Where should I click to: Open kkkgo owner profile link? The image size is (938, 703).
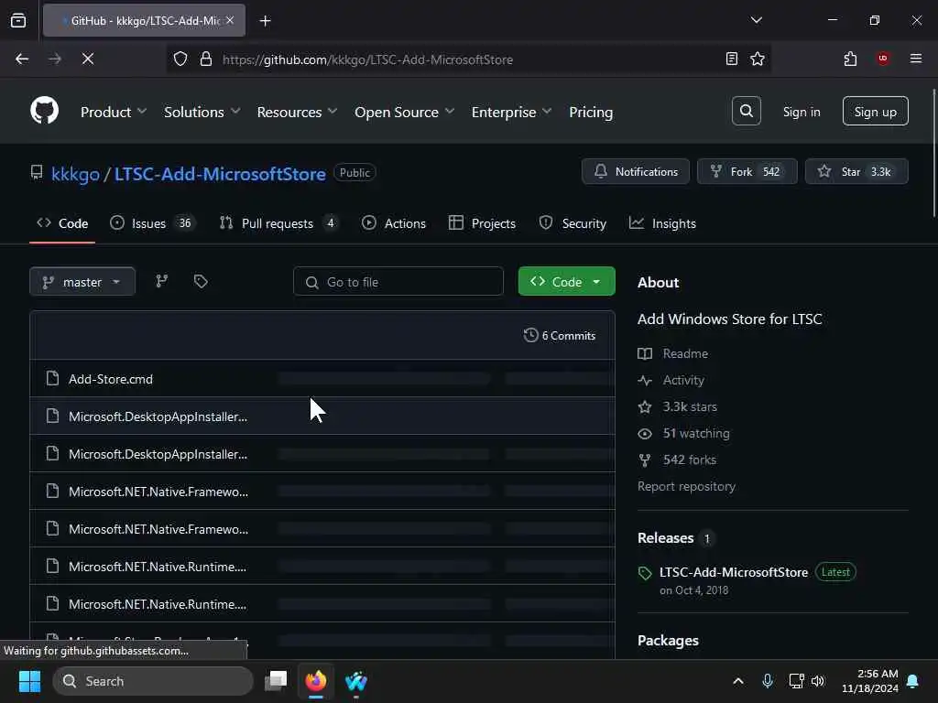click(75, 174)
